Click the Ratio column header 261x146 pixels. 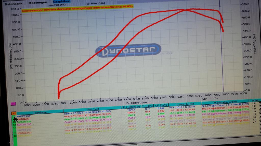click(255, 100)
